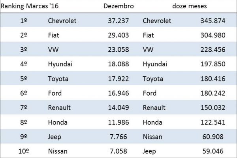This screenshot has width=237, height=158.
Task: Select the Ford total 180.242
Action: point(212,93)
